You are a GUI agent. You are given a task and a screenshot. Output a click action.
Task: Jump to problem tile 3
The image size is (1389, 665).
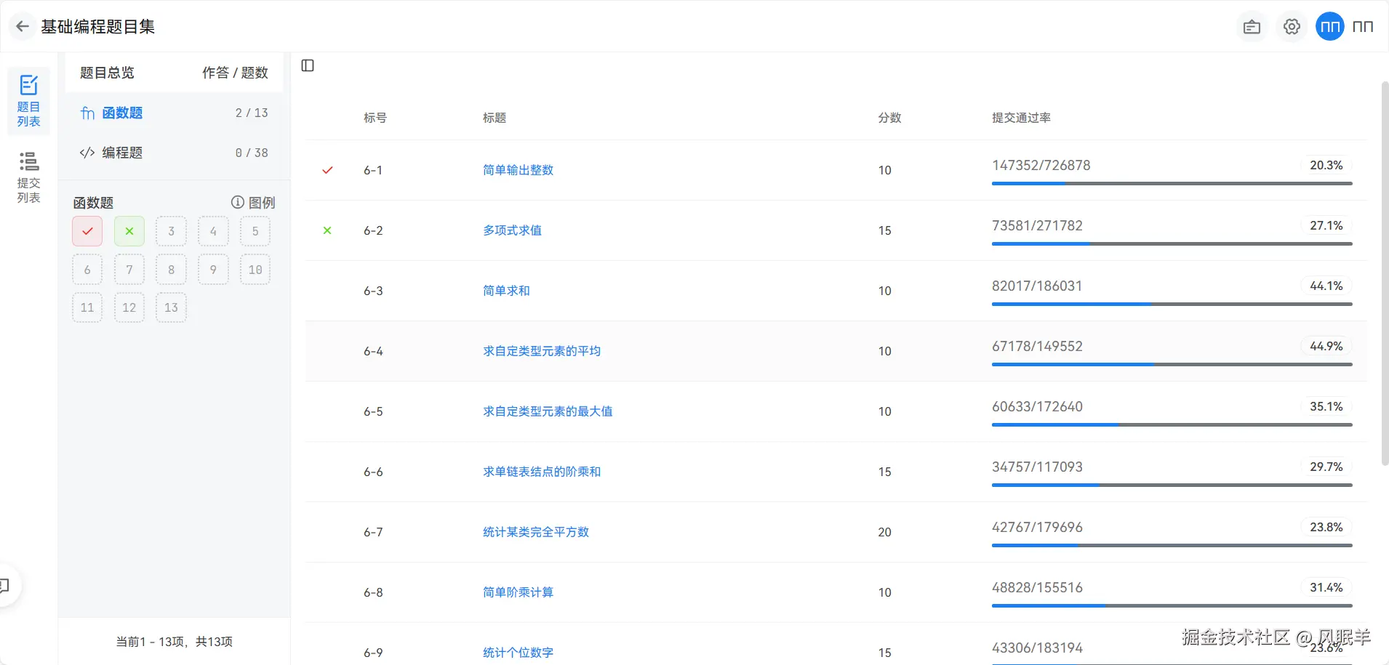click(x=172, y=231)
